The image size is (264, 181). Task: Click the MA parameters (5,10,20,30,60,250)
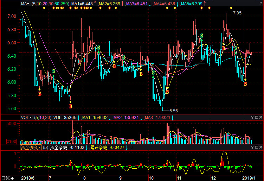pos(50,4)
